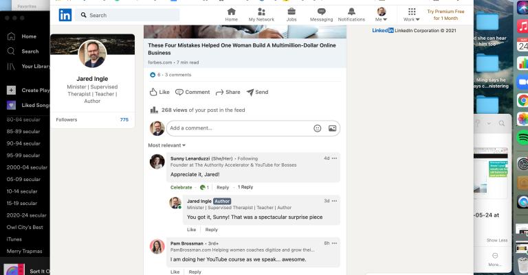Reply to Sunny Lenarduzzi's comment

point(223,187)
